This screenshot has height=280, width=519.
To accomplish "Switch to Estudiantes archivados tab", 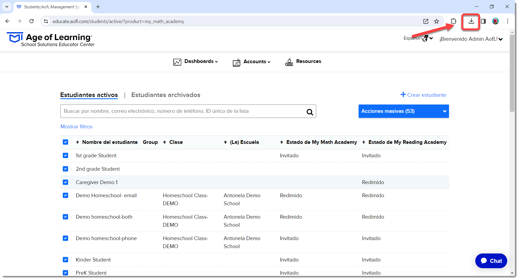I will pyautogui.click(x=165, y=95).
